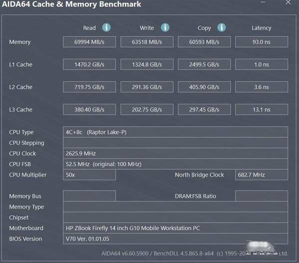Click the L2 Cache Latency 3.6 ns field

coord(261,87)
